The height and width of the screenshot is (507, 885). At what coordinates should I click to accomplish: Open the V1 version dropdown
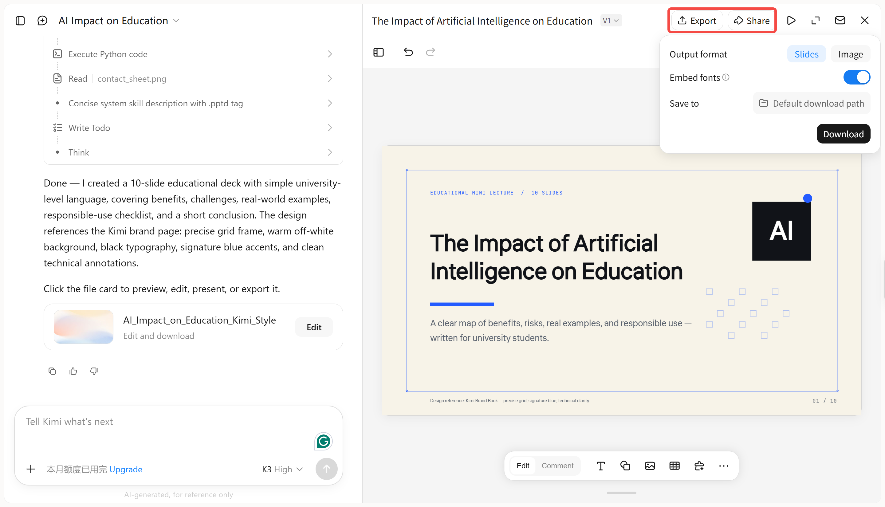pos(611,21)
